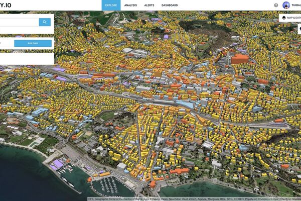Click the Improve this map link

click(297, 198)
